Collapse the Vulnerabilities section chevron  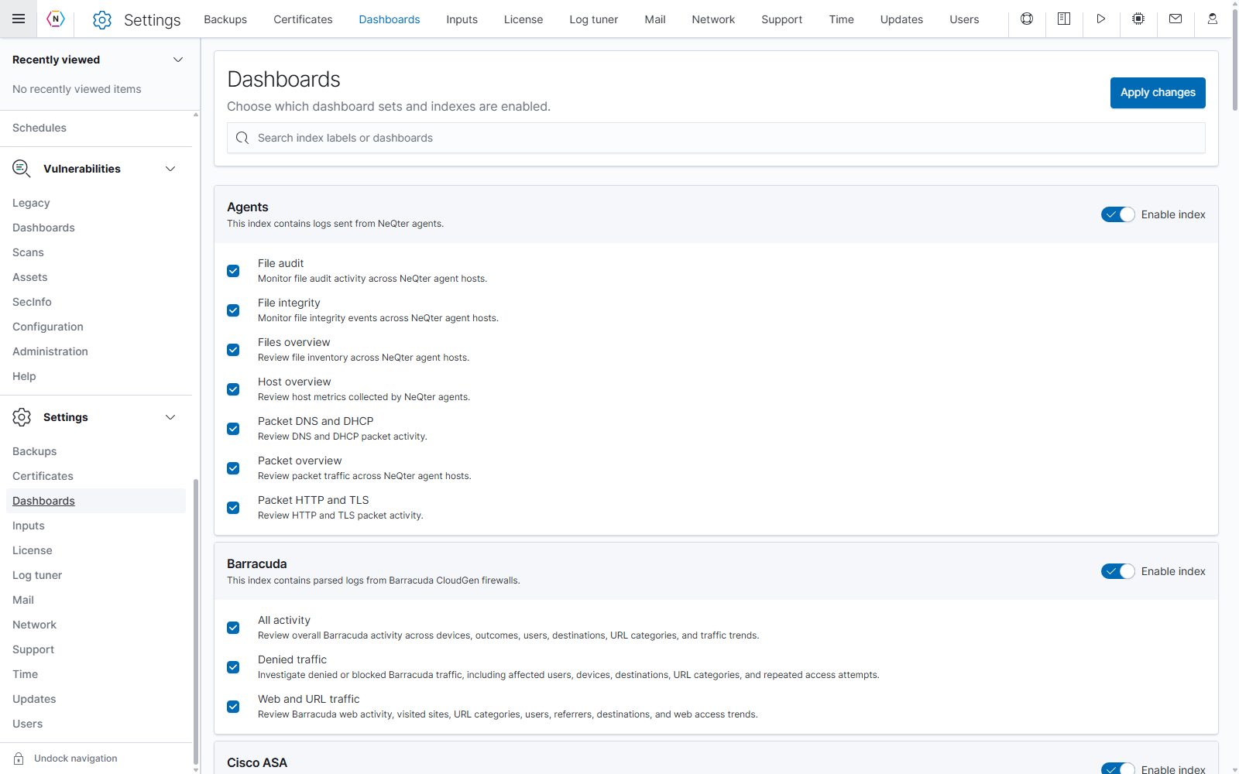(x=170, y=169)
